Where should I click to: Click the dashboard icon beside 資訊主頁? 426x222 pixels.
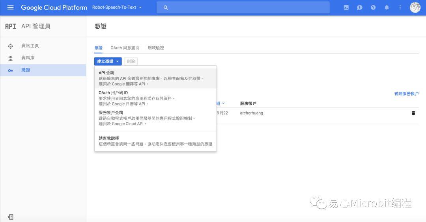[10, 46]
